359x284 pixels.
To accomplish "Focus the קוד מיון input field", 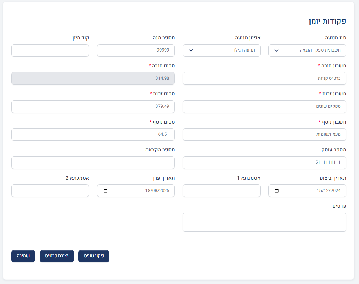I will [50, 50].
